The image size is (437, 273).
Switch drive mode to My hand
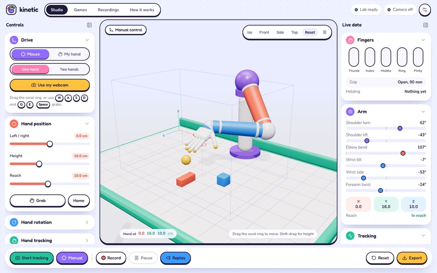point(69,54)
